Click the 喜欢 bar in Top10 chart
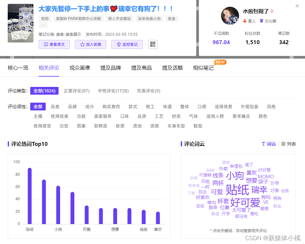Image resolution: width=305 pixels, height=244 pixels. coord(158,218)
